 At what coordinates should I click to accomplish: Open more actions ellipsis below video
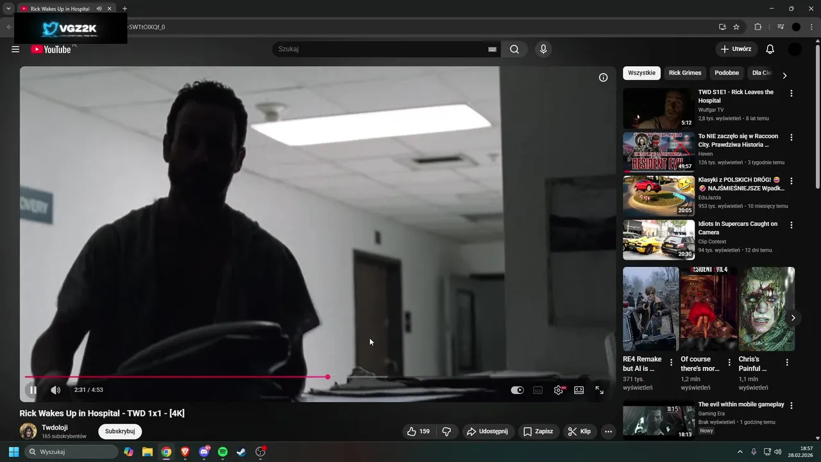[609, 432]
